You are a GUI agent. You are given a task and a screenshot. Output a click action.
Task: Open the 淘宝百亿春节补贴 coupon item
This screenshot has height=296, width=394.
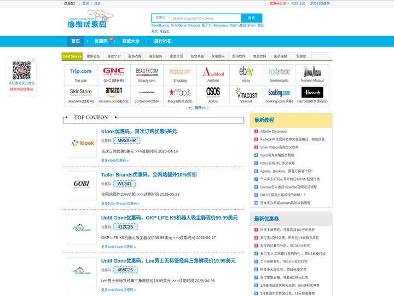coord(285,246)
